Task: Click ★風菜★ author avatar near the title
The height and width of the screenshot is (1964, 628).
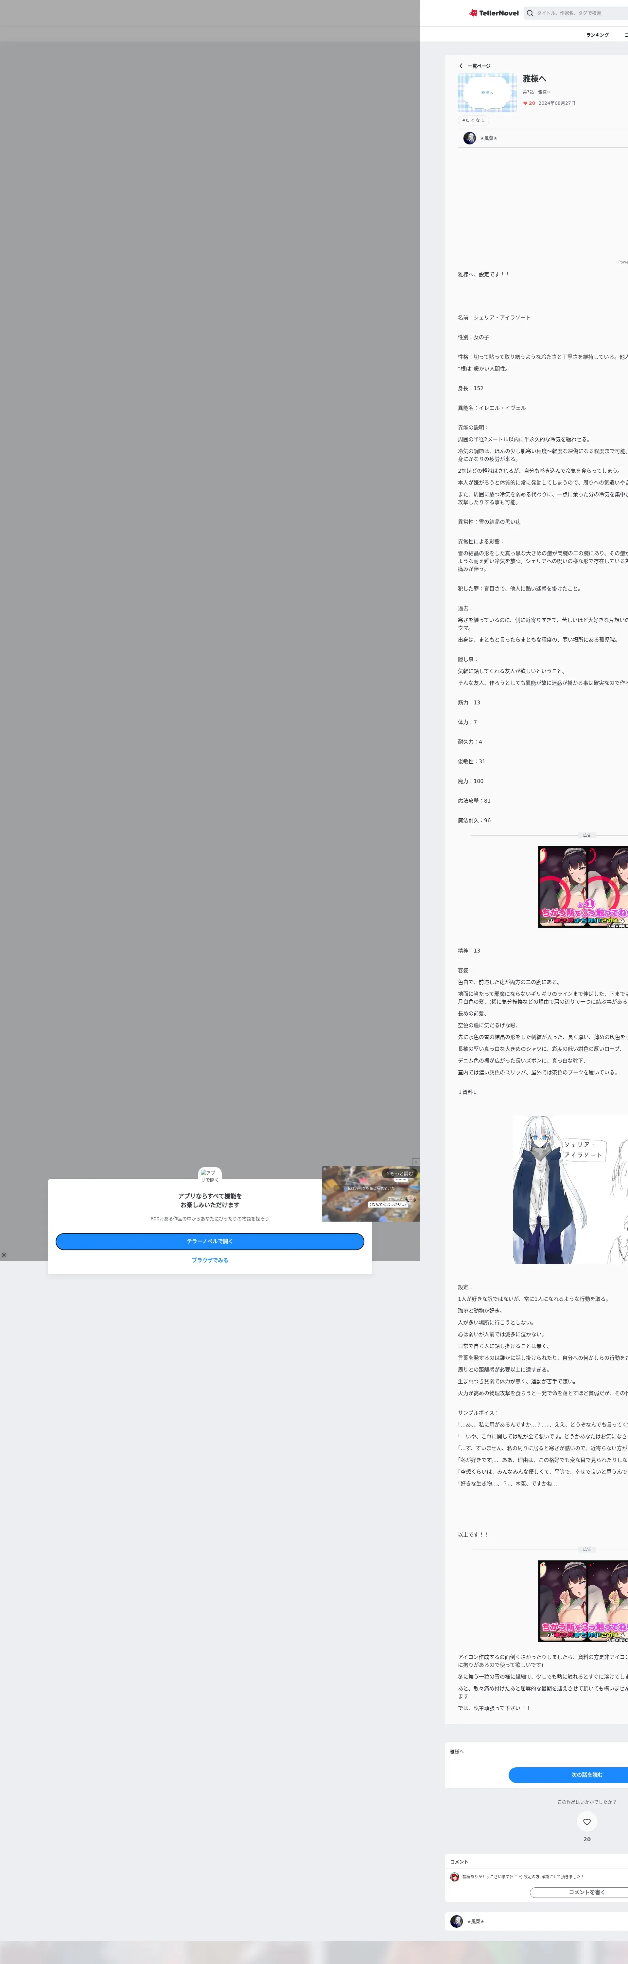Action: pyautogui.click(x=469, y=138)
